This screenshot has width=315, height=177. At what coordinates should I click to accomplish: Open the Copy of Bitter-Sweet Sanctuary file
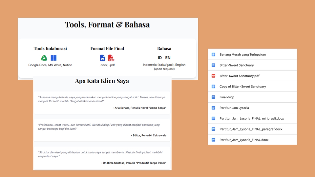click(242, 87)
